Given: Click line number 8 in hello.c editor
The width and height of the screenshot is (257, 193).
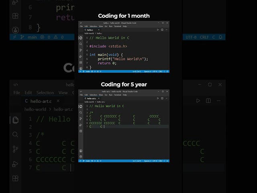Looking at the screenshot, I should coord(87,67).
